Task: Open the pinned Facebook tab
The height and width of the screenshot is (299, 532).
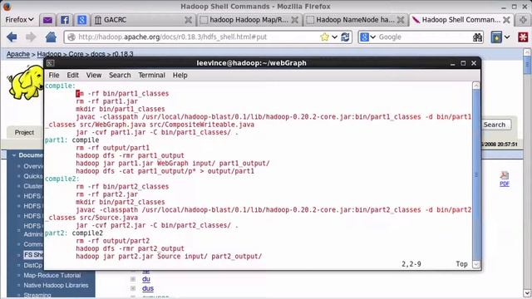Action: pyautogui.click(x=65, y=20)
